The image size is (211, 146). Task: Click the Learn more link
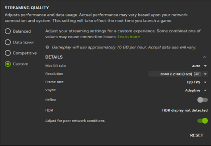point(129,37)
